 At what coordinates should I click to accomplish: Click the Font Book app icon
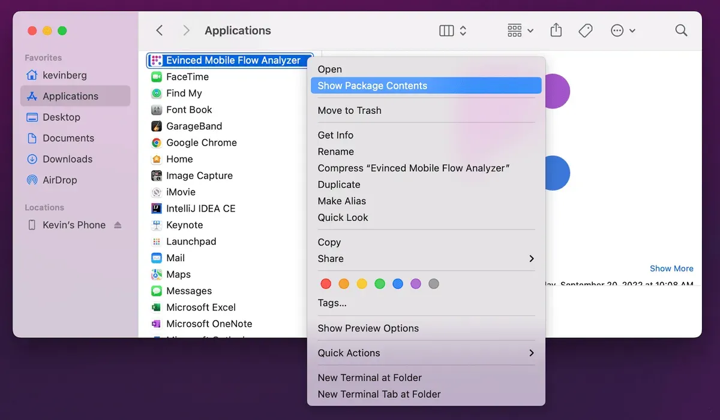pyautogui.click(x=156, y=110)
